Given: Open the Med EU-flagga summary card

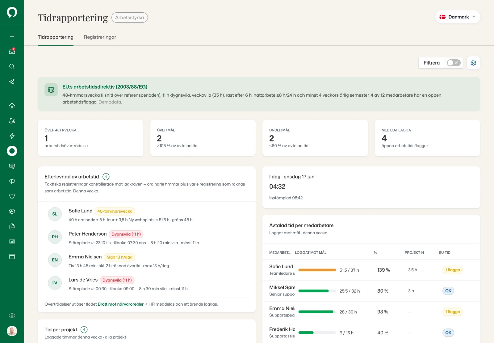Looking at the screenshot, I should [428, 138].
